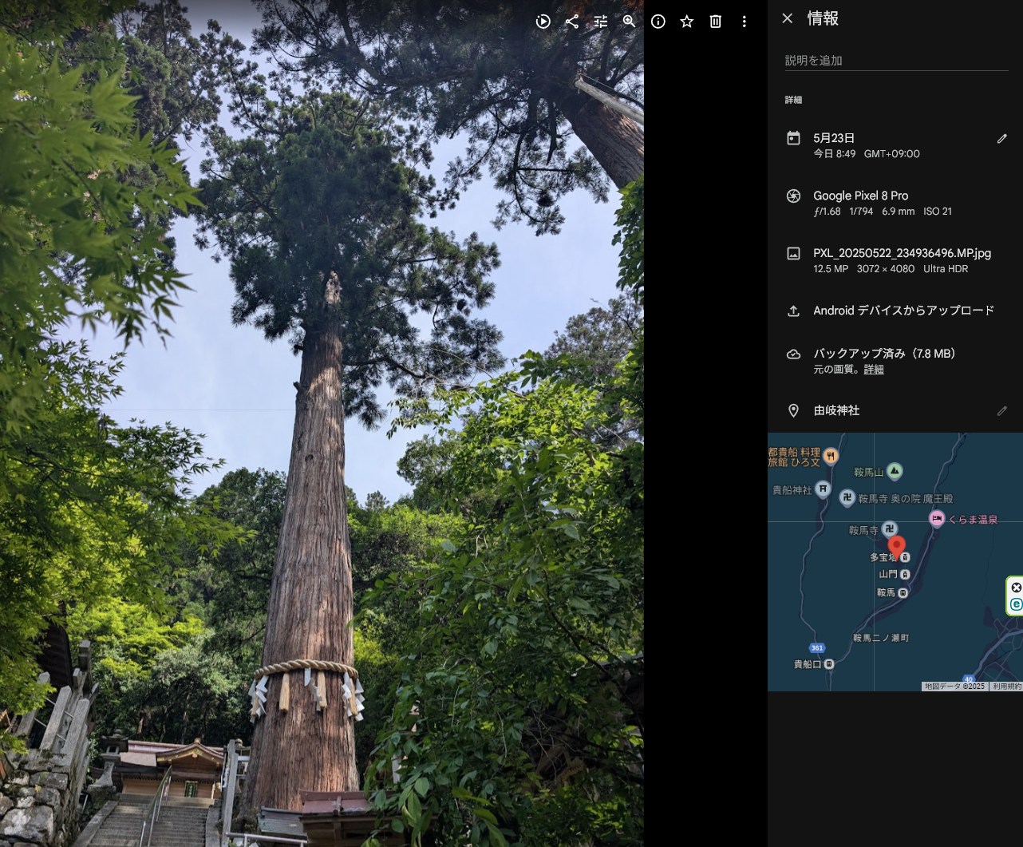Play the motion photo
Viewport: 1023px width, 847px height.
pos(543,22)
